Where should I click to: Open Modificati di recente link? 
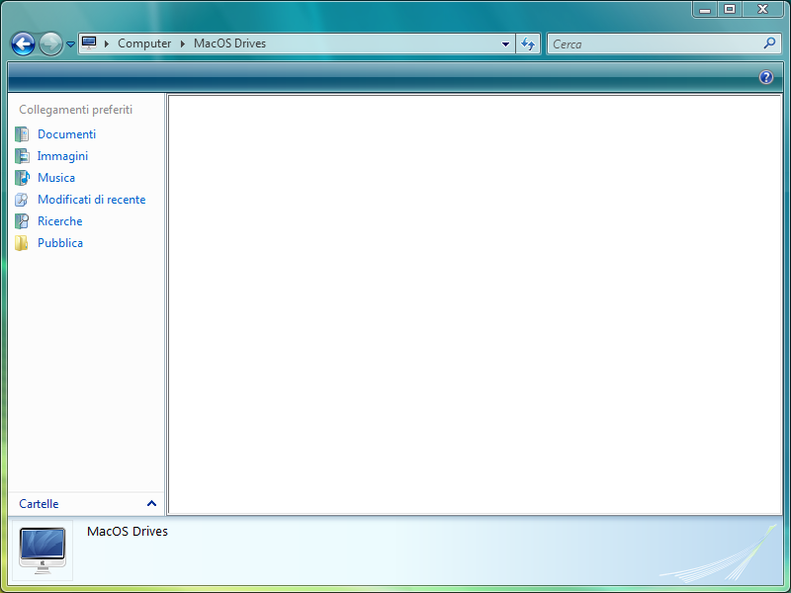(92, 200)
